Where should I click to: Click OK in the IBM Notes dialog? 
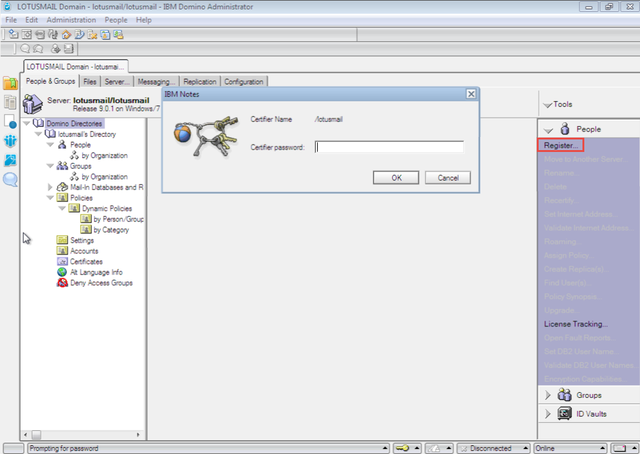click(x=396, y=178)
